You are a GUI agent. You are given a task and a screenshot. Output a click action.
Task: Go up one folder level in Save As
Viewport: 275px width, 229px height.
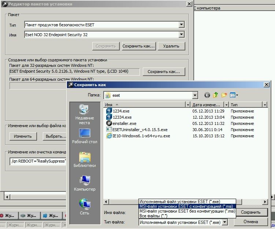point(216,95)
